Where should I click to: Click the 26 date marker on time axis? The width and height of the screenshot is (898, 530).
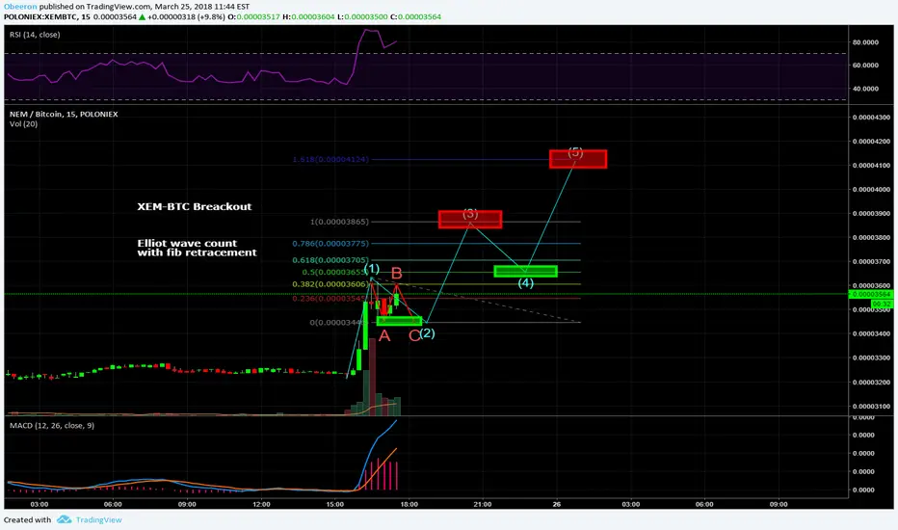[557, 504]
